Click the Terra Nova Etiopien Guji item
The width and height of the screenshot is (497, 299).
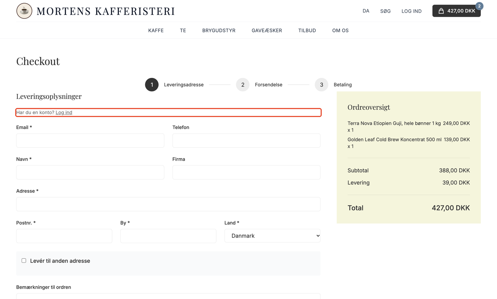[394, 127]
